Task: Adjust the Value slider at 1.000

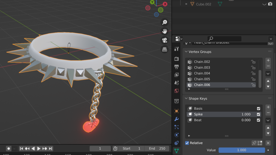Action: (x=242, y=150)
